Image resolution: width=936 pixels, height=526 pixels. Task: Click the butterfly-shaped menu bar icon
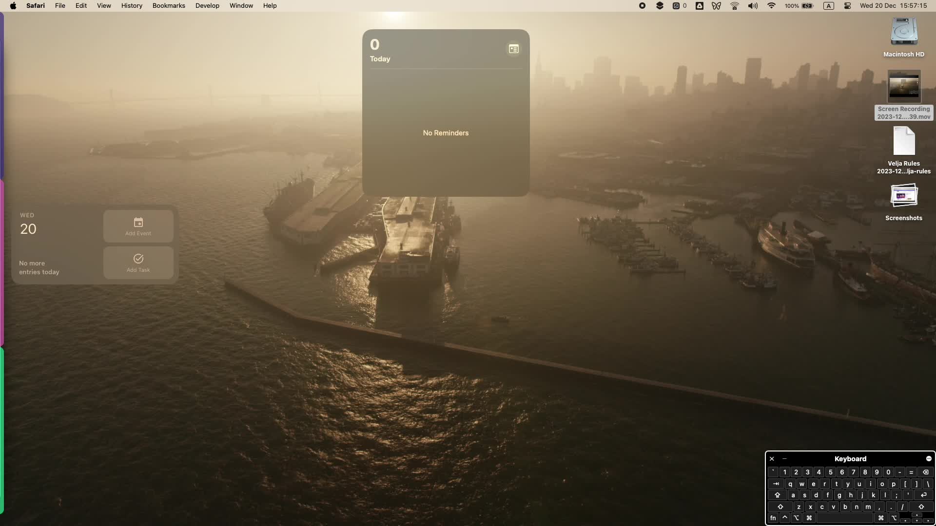coord(716,5)
